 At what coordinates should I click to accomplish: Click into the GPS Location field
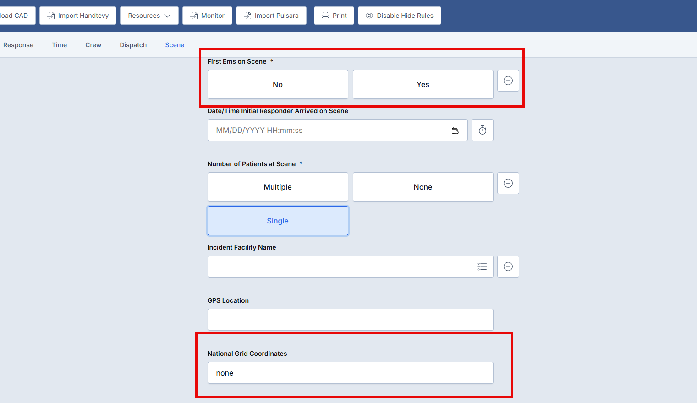click(350, 320)
